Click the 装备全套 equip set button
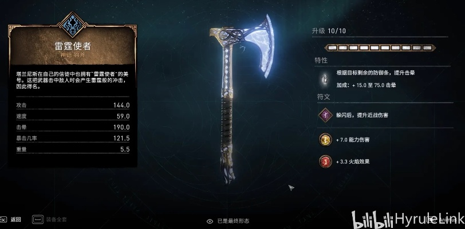Viewport: 465px width, 229px height. coord(56,219)
